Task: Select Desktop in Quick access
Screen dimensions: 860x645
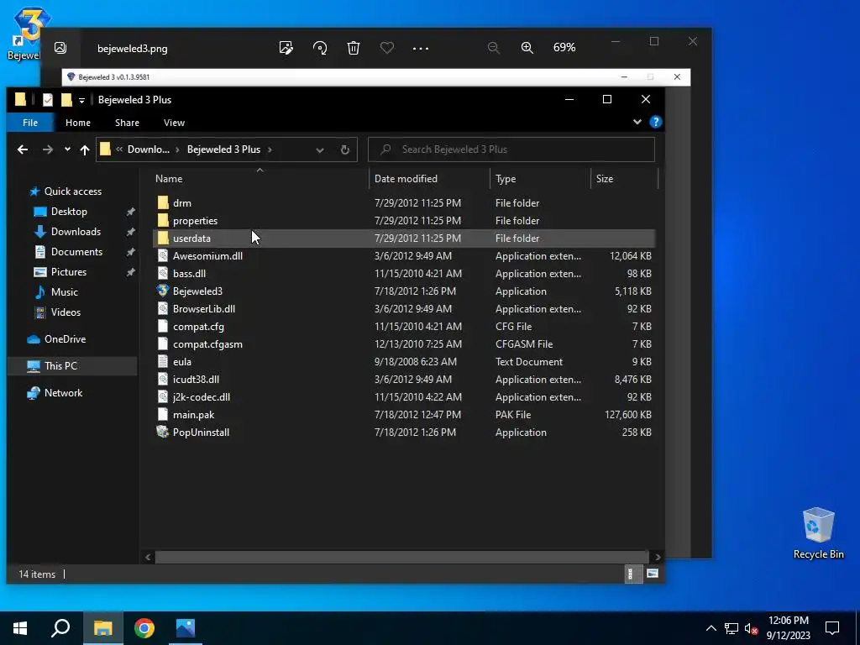Action: point(69,211)
